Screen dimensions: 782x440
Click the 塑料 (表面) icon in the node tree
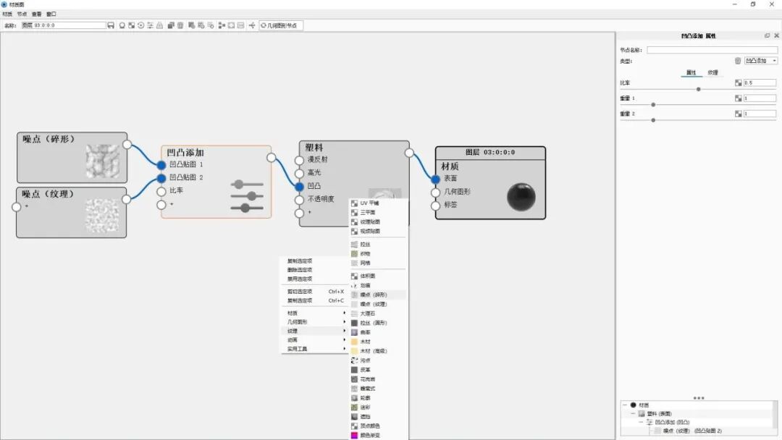(x=642, y=413)
